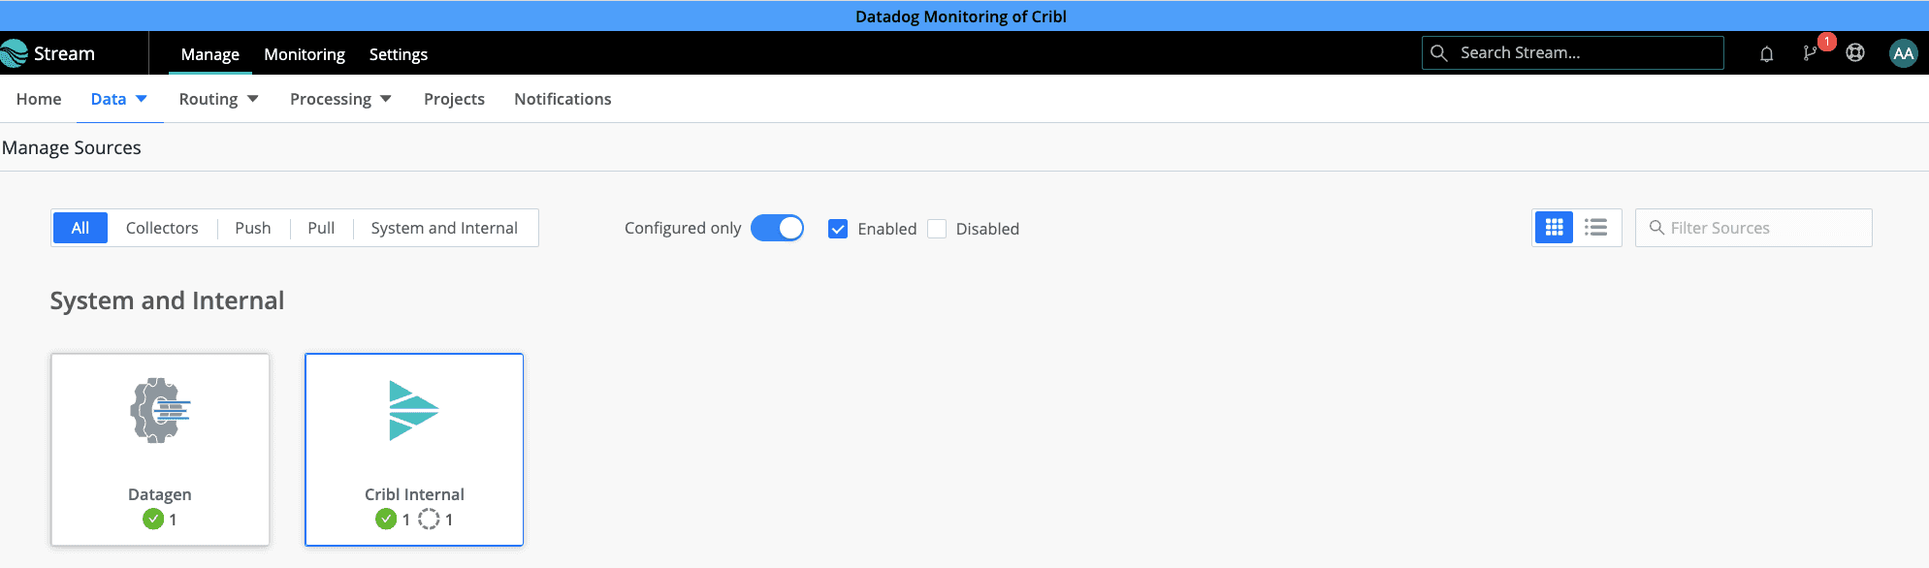Toggle the Configured only switch
This screenshot has width=1929, height=568.
pos(777,228)
